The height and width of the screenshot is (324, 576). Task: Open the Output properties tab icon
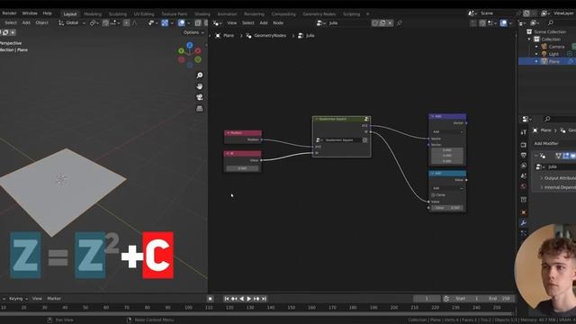(x=524, y=155)
